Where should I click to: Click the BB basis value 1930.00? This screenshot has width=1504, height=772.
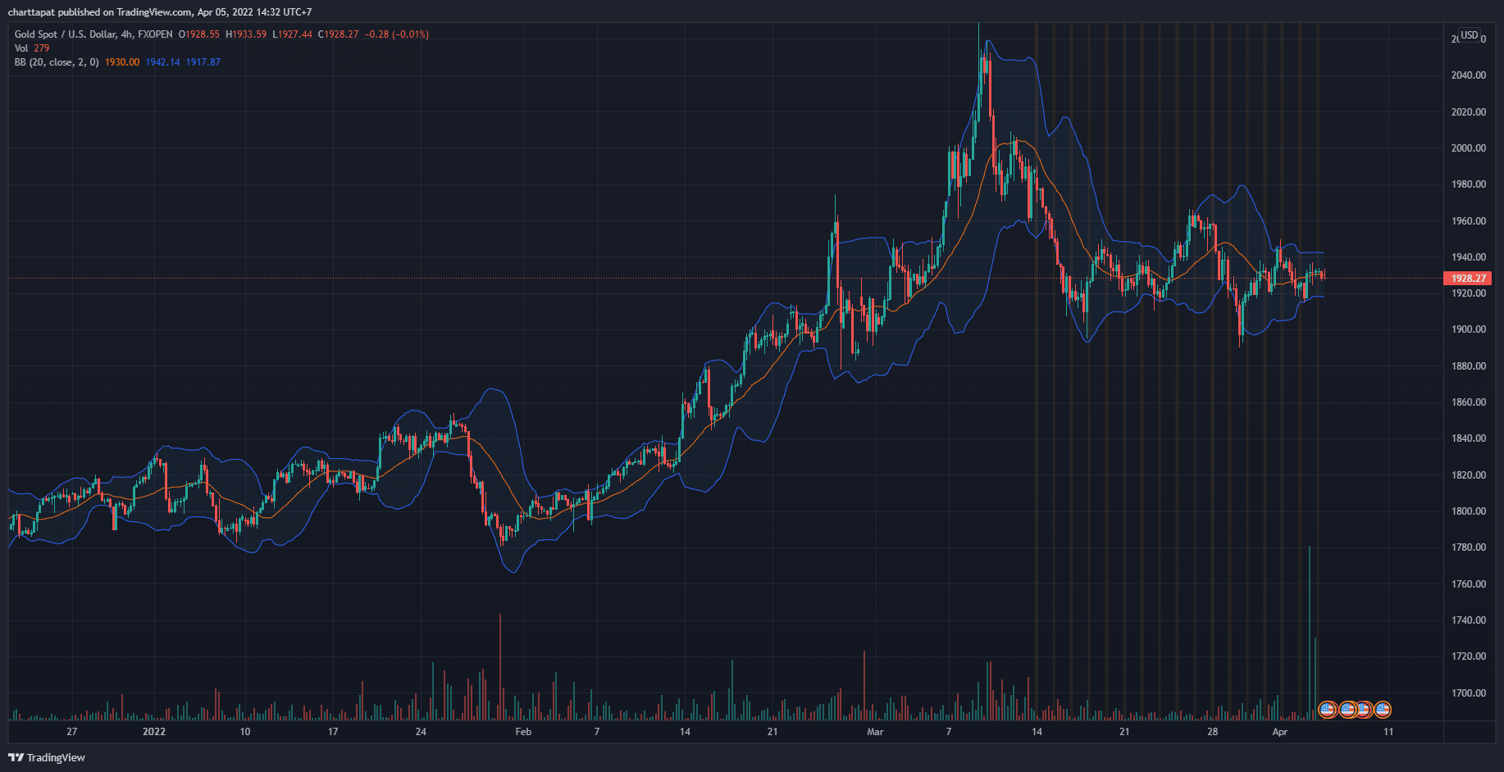[122, 62]
